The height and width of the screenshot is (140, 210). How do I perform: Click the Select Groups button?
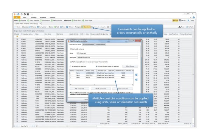tap(130, 66)
